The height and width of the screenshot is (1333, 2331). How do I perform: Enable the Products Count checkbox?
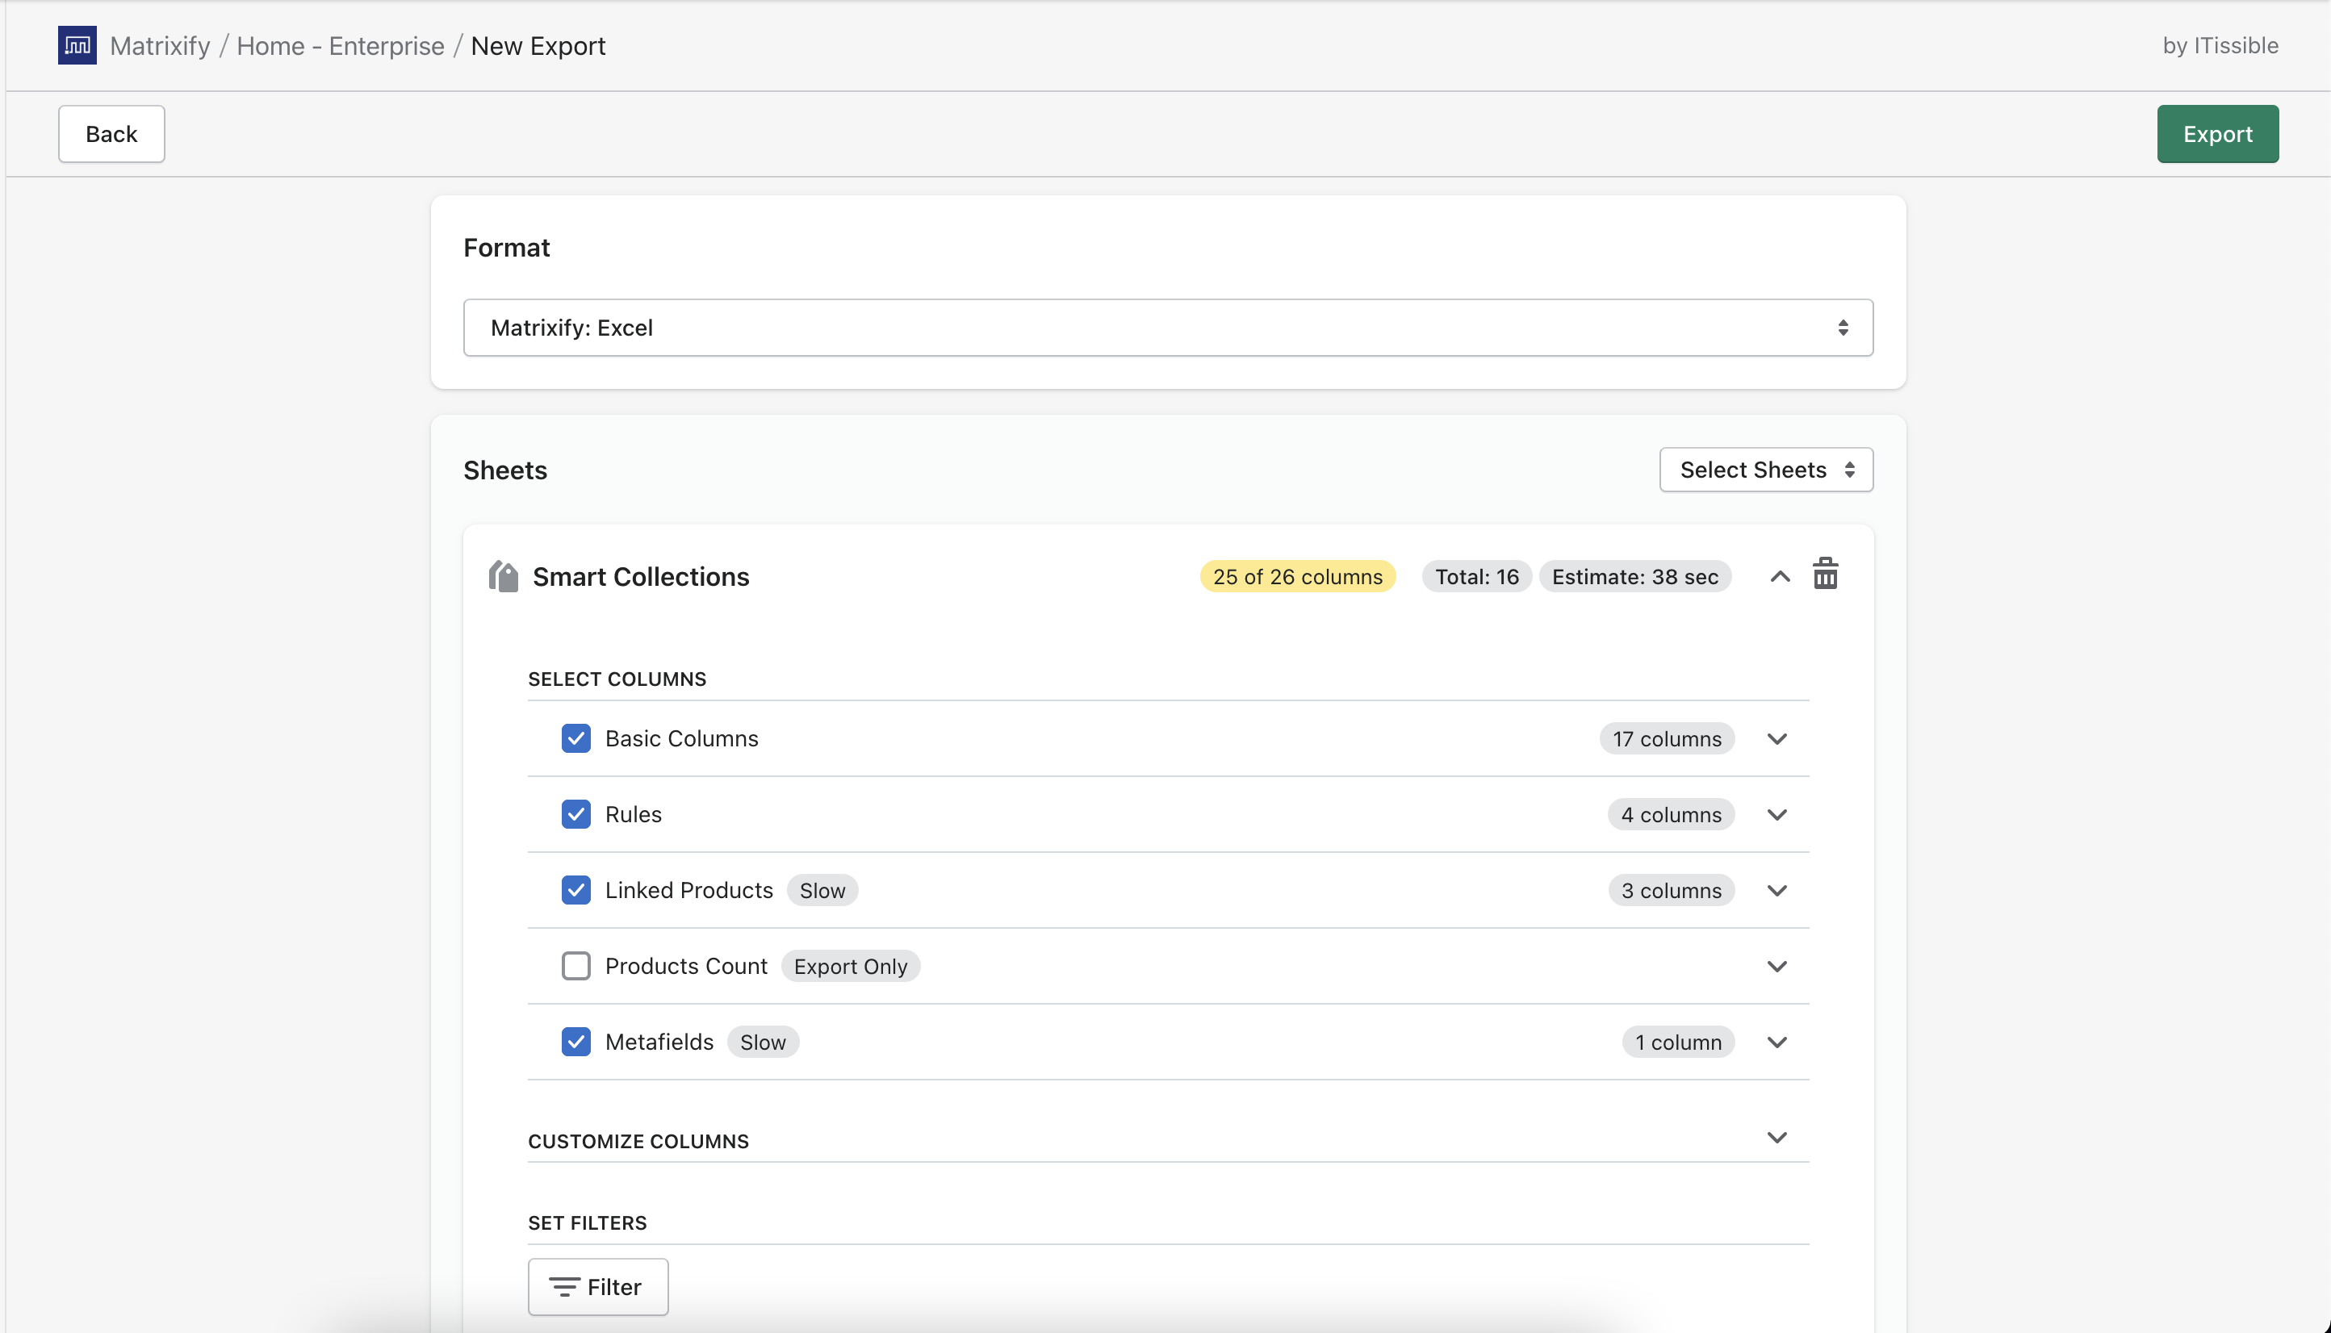tap(575, 966)
